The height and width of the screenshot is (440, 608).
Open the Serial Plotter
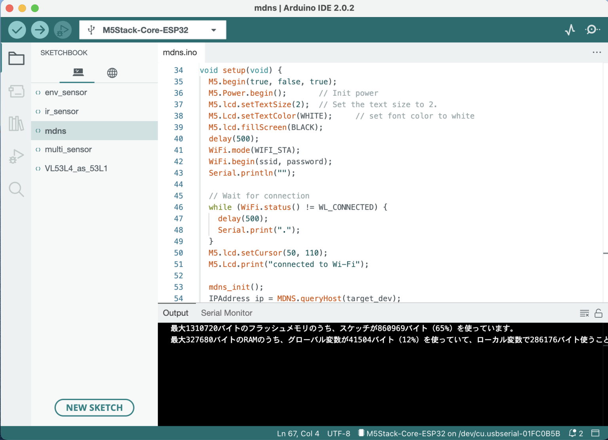point(570,30)
